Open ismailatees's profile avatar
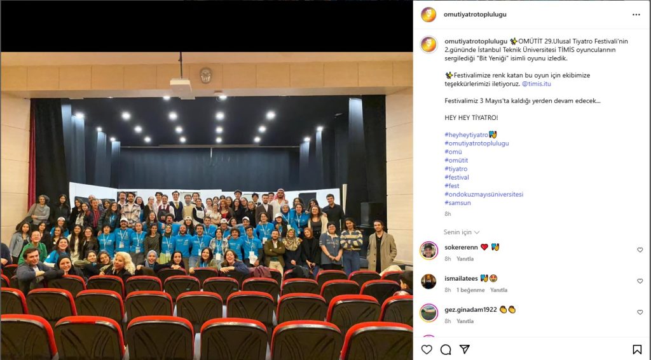 [429, 282]
